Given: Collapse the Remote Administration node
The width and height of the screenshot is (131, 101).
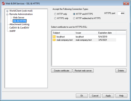Looking at the screenshot, I should (7, 14).
